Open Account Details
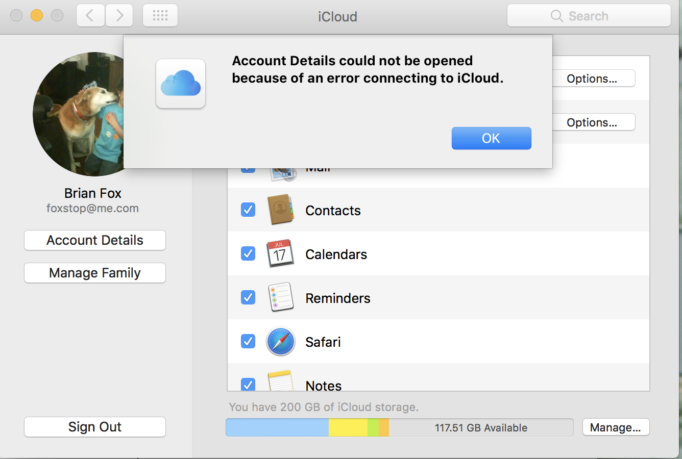The width and height of the screenshot is (682, 459). point(95,240)
